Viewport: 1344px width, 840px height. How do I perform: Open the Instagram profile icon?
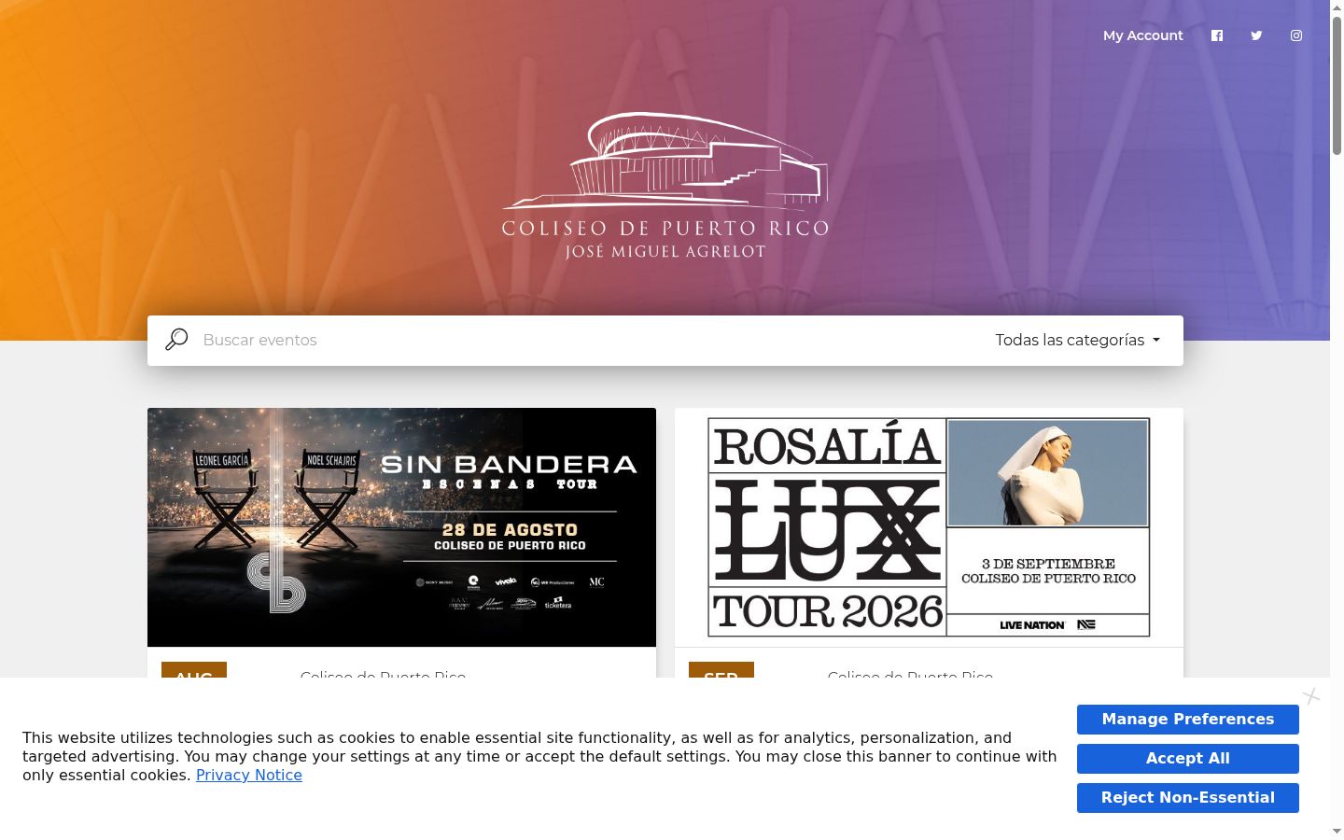tap(1296, 35)
